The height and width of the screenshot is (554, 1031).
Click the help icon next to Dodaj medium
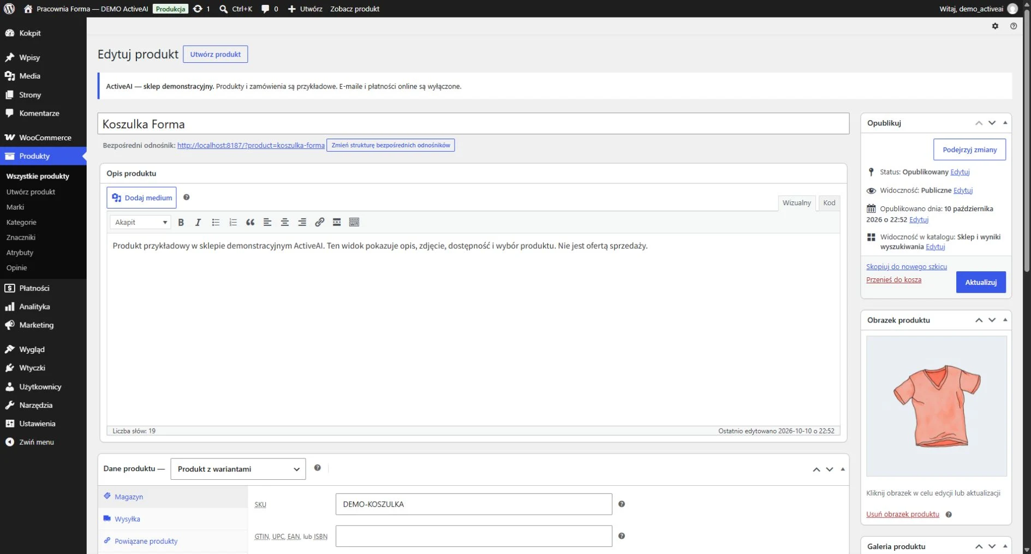coord(187,197)
